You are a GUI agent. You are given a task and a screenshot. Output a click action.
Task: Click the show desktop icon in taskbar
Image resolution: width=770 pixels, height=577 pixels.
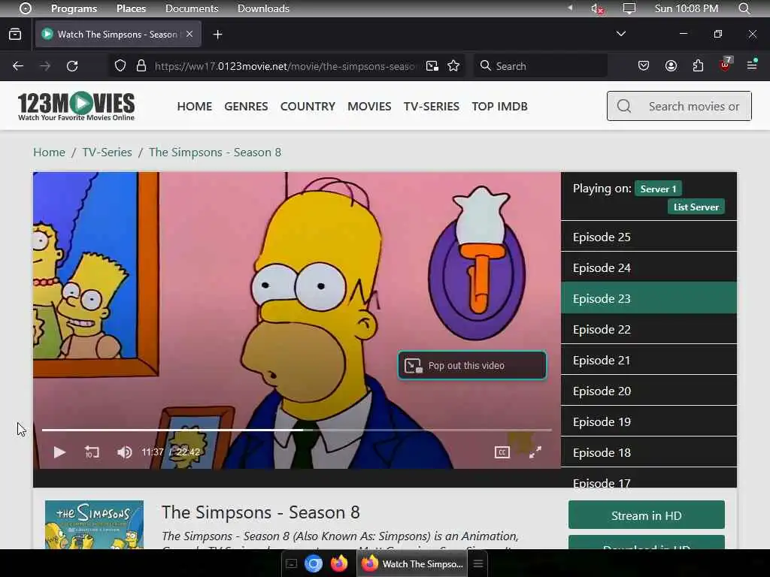tap(291, 563)
